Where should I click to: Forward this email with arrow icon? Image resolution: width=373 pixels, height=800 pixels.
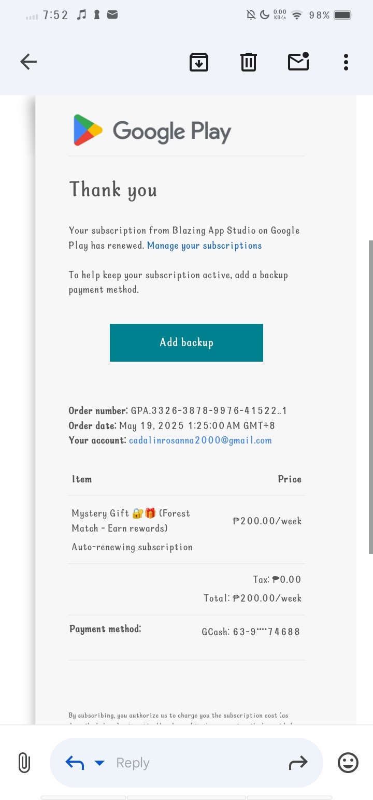pos(298,763)
